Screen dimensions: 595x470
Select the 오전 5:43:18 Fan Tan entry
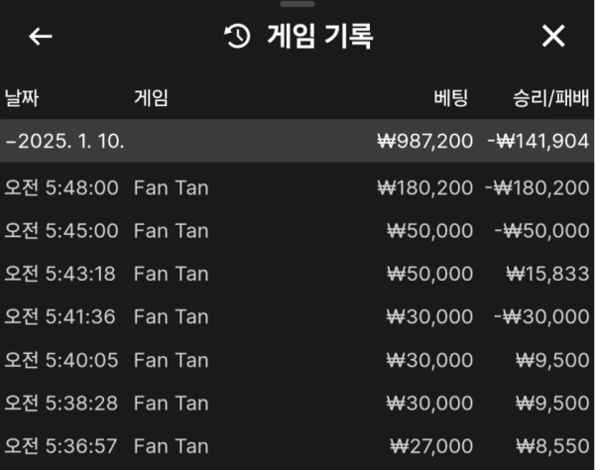point(297,274)
